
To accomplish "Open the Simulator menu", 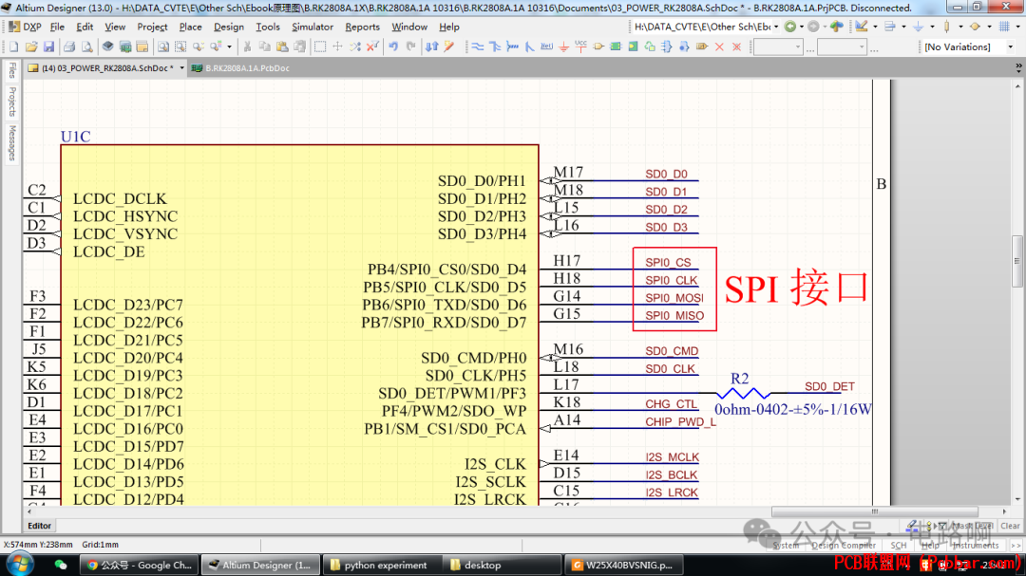I will (x=313, y=27).
